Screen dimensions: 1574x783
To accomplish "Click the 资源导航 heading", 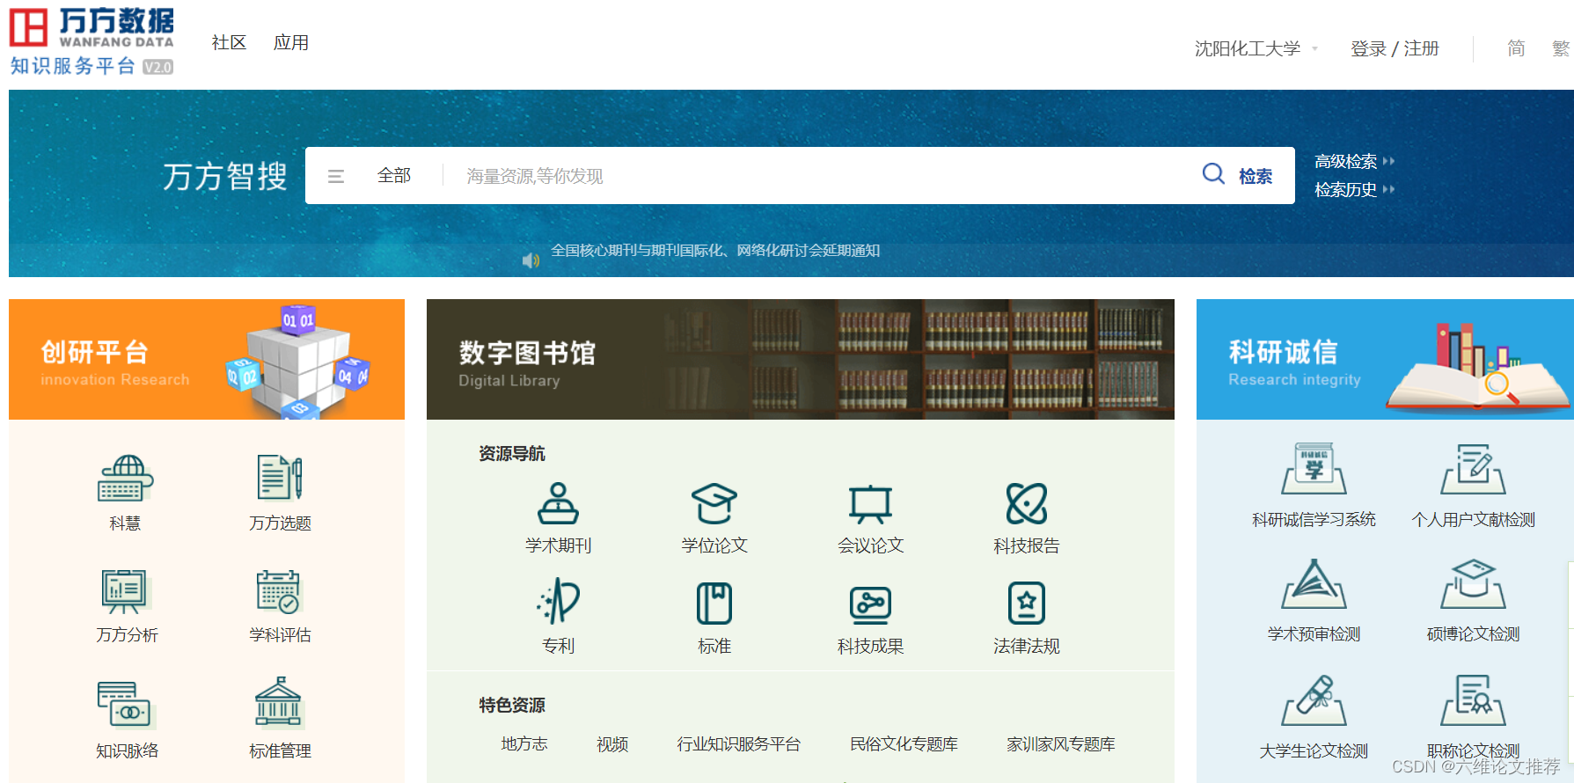I will 512,453.
